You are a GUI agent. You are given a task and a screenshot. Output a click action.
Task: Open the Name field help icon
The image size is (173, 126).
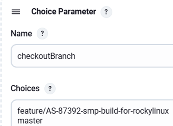click(x=42, y=33)
